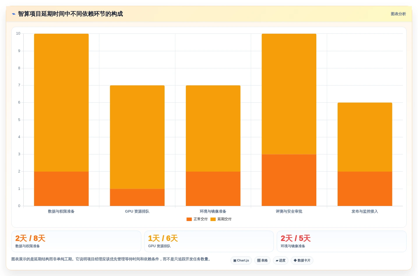This screenshot has height=276, width=418.
Task: Toggle the 正常交付 legend swatch
Action: coord(189,219)
